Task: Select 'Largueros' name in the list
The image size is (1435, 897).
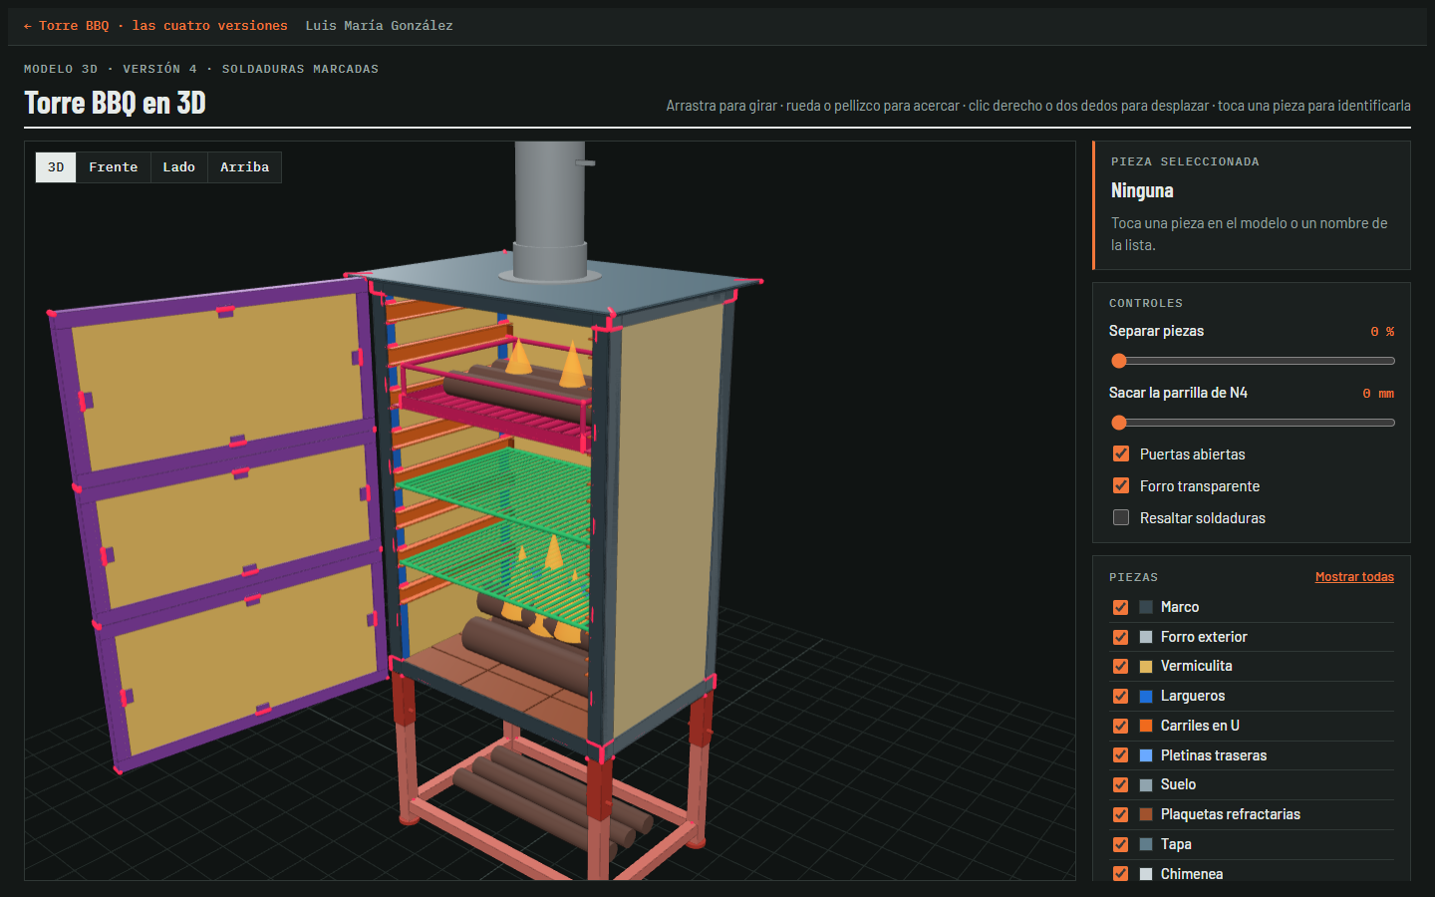Action: coord(1193,696)
